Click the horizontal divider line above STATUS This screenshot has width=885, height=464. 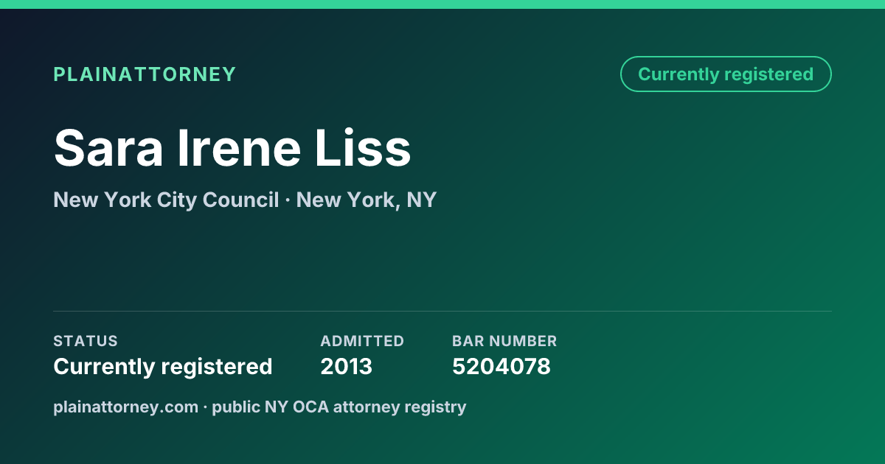click(442, 311)
